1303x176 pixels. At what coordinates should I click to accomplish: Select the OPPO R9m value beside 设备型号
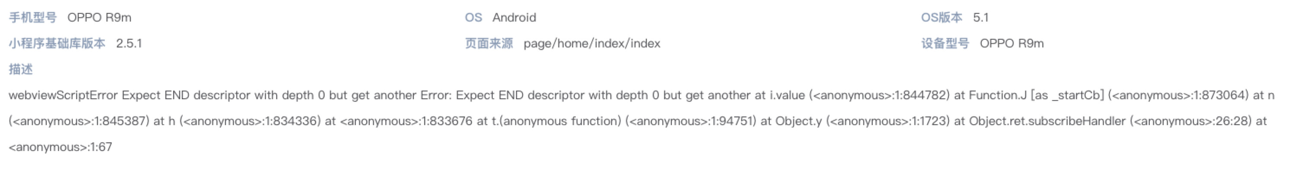1012,44
